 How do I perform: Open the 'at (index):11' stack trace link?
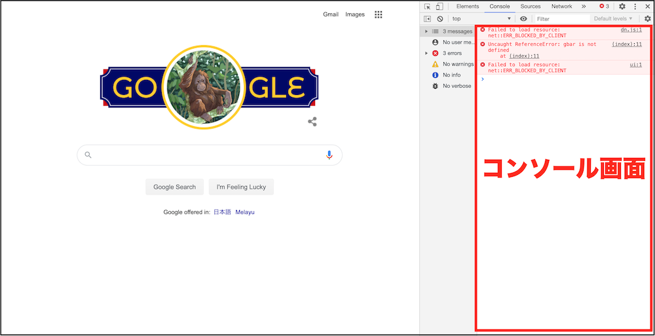coord(524,56)
